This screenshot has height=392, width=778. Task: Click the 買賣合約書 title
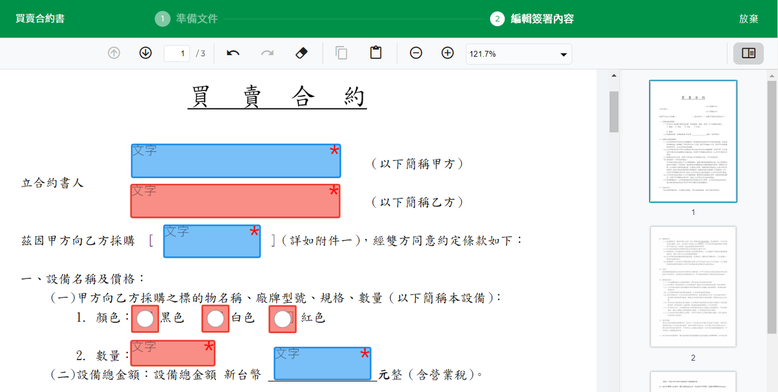tap(40, 19)
